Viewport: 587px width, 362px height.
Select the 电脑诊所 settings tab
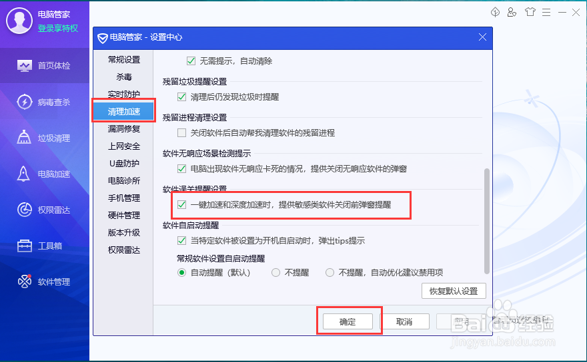124,181
